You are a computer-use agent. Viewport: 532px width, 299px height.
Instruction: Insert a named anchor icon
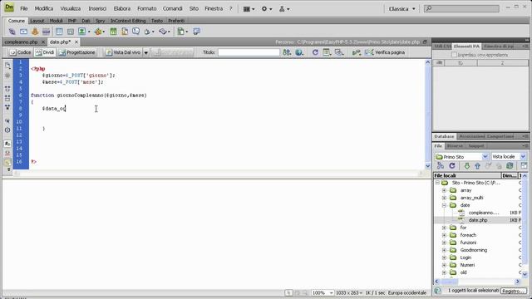(x=35, y=32)
